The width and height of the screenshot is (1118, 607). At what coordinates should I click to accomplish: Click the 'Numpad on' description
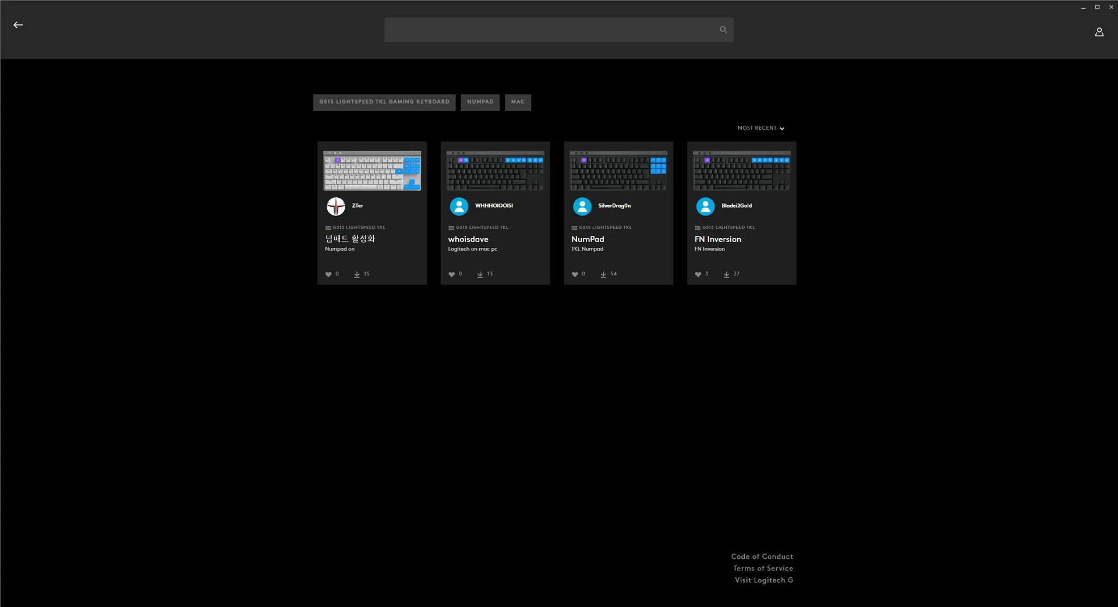pos(339,249)
